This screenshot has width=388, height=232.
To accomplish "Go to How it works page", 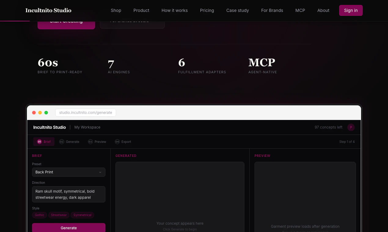I will click(x=174, y=10).
